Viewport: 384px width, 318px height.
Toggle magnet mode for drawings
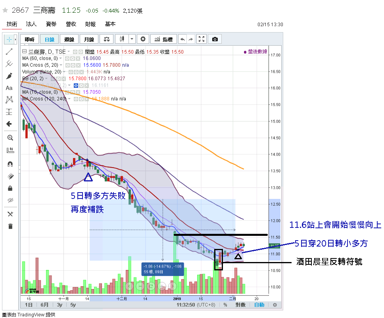pos(10,164)
